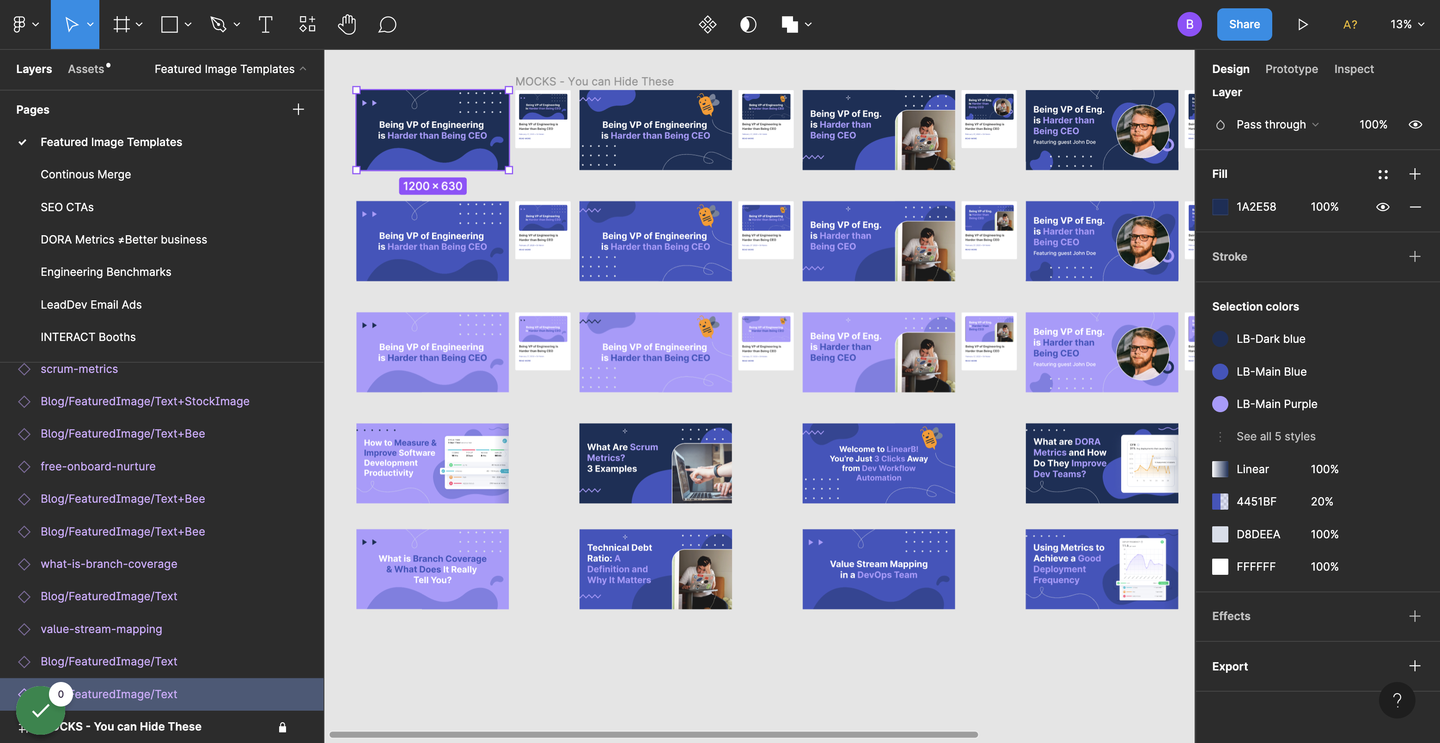The height and width of the screenshot is (743, 1440).
Task: Open the SEO CTAs page
Action: (x=67, y=207)
